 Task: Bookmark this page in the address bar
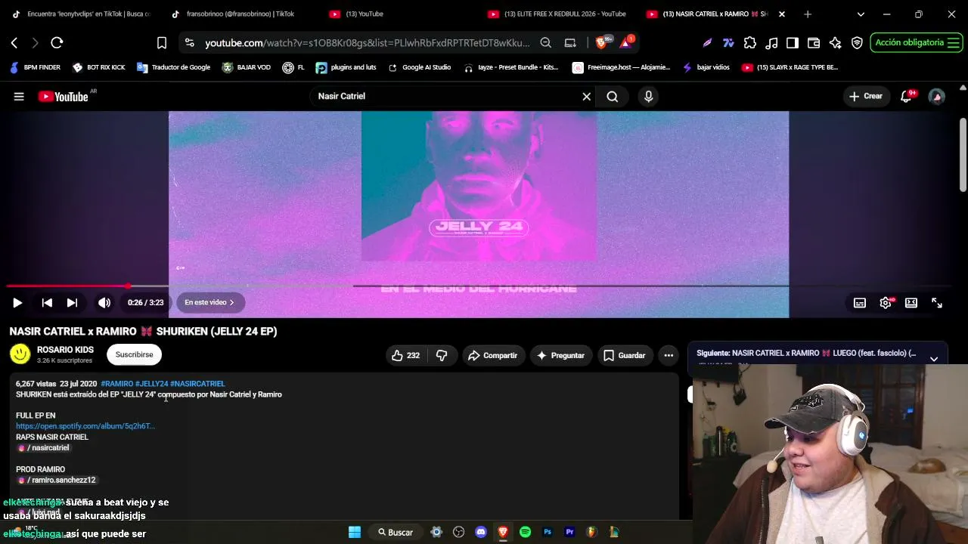click(x=162, y=43)
